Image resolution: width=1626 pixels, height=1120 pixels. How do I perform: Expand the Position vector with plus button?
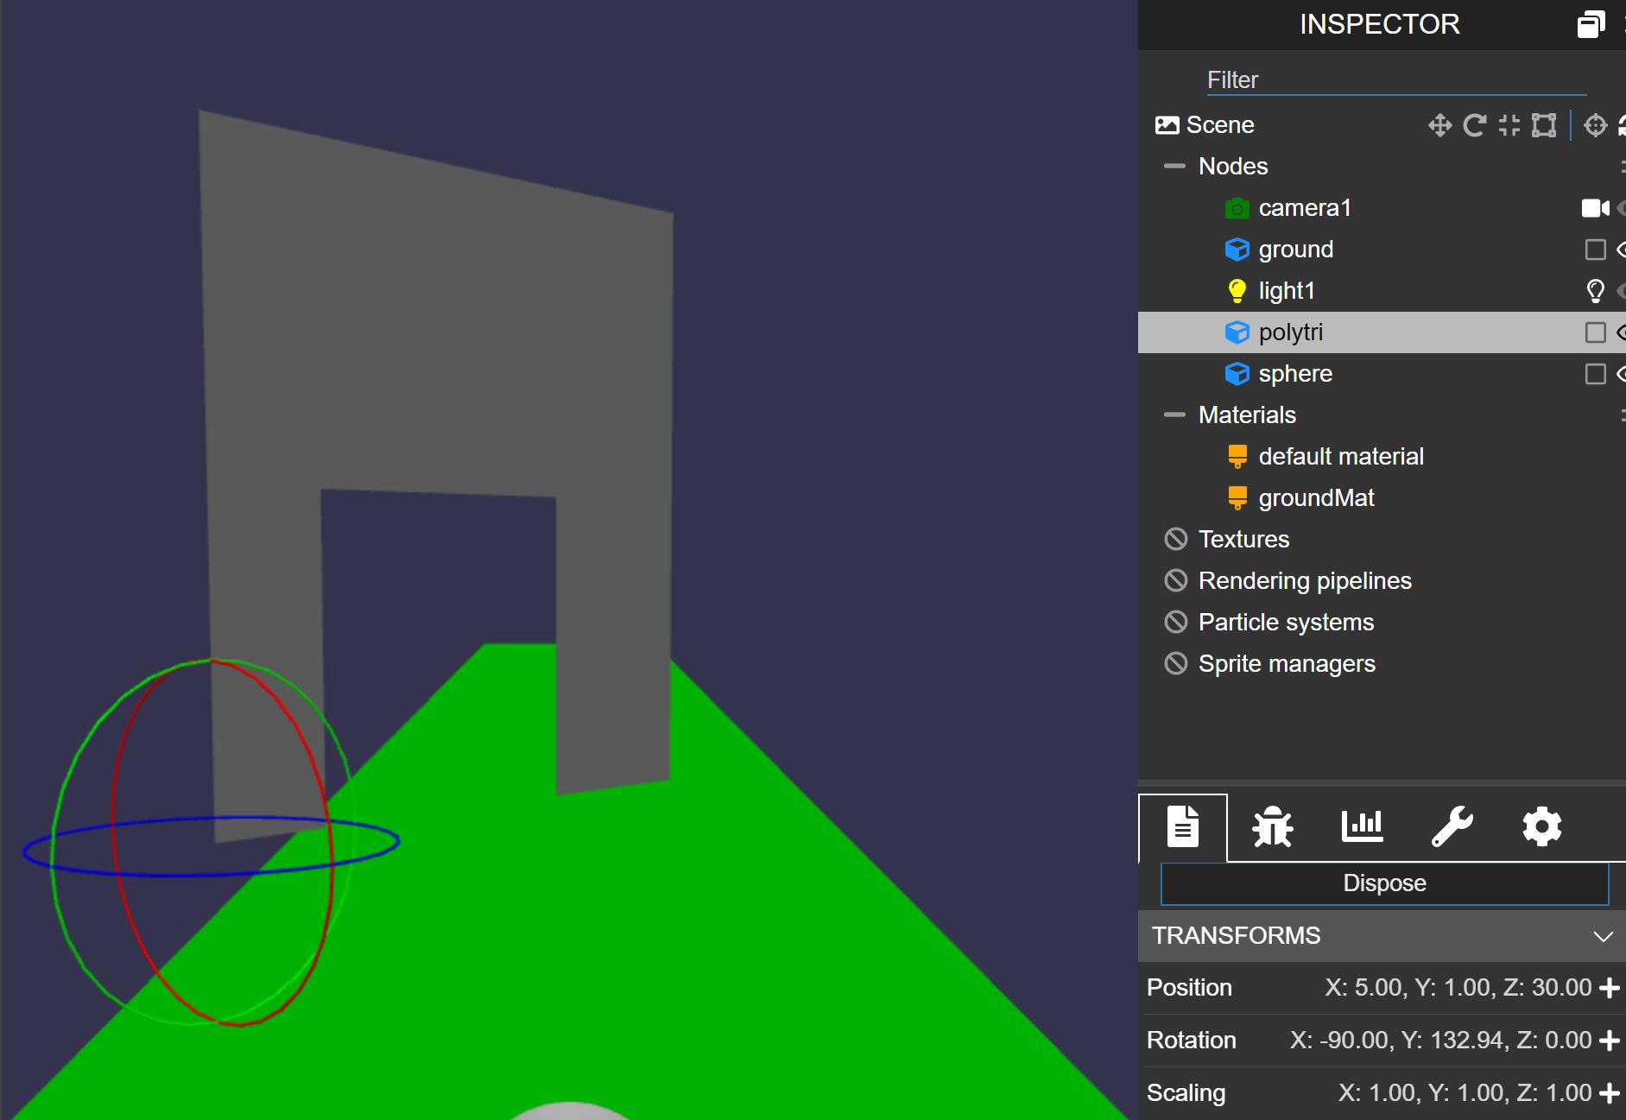[x=1608, y=987]
